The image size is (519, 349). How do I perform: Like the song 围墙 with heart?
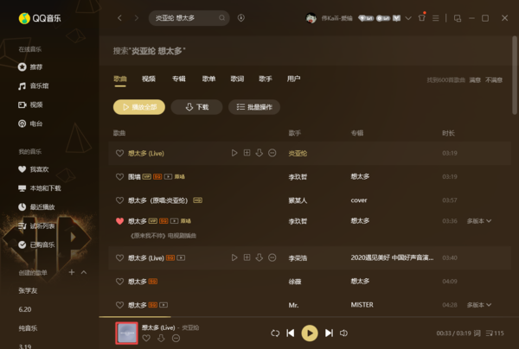tap(120, 177)
